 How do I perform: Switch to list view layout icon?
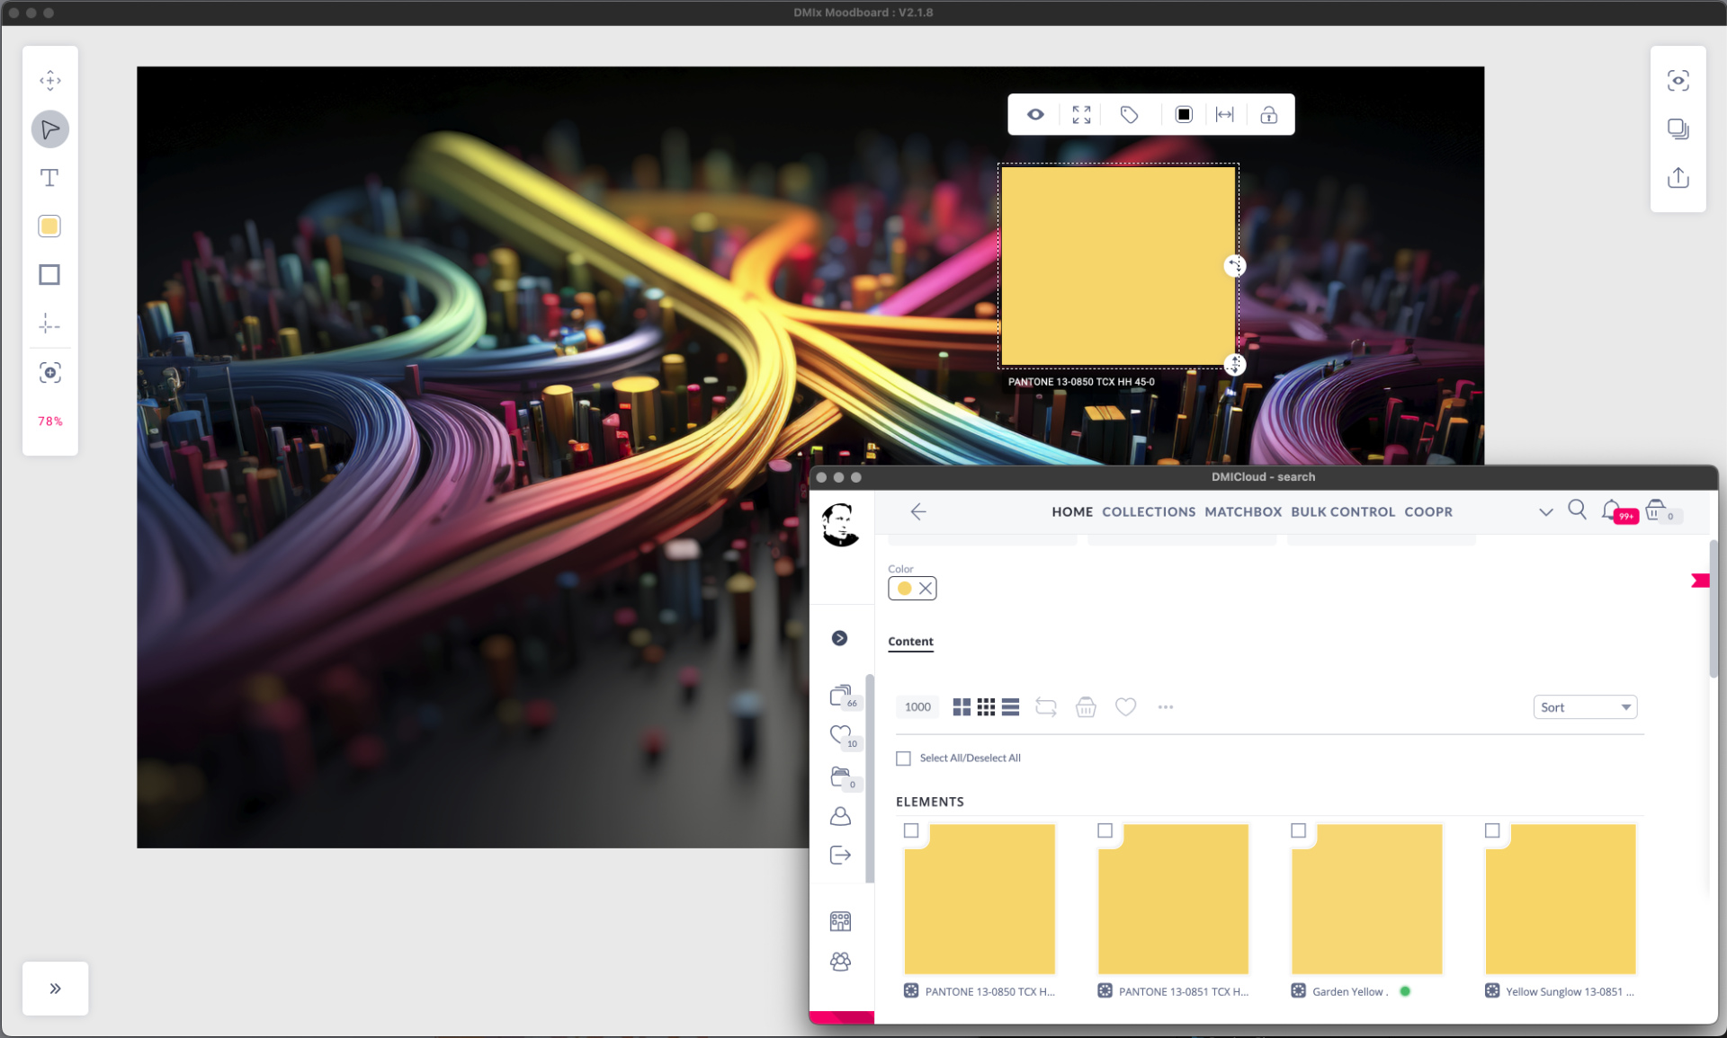click(x=1010, y=707)
